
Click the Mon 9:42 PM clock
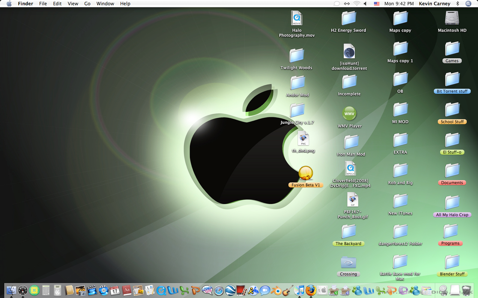pos(399,4)
